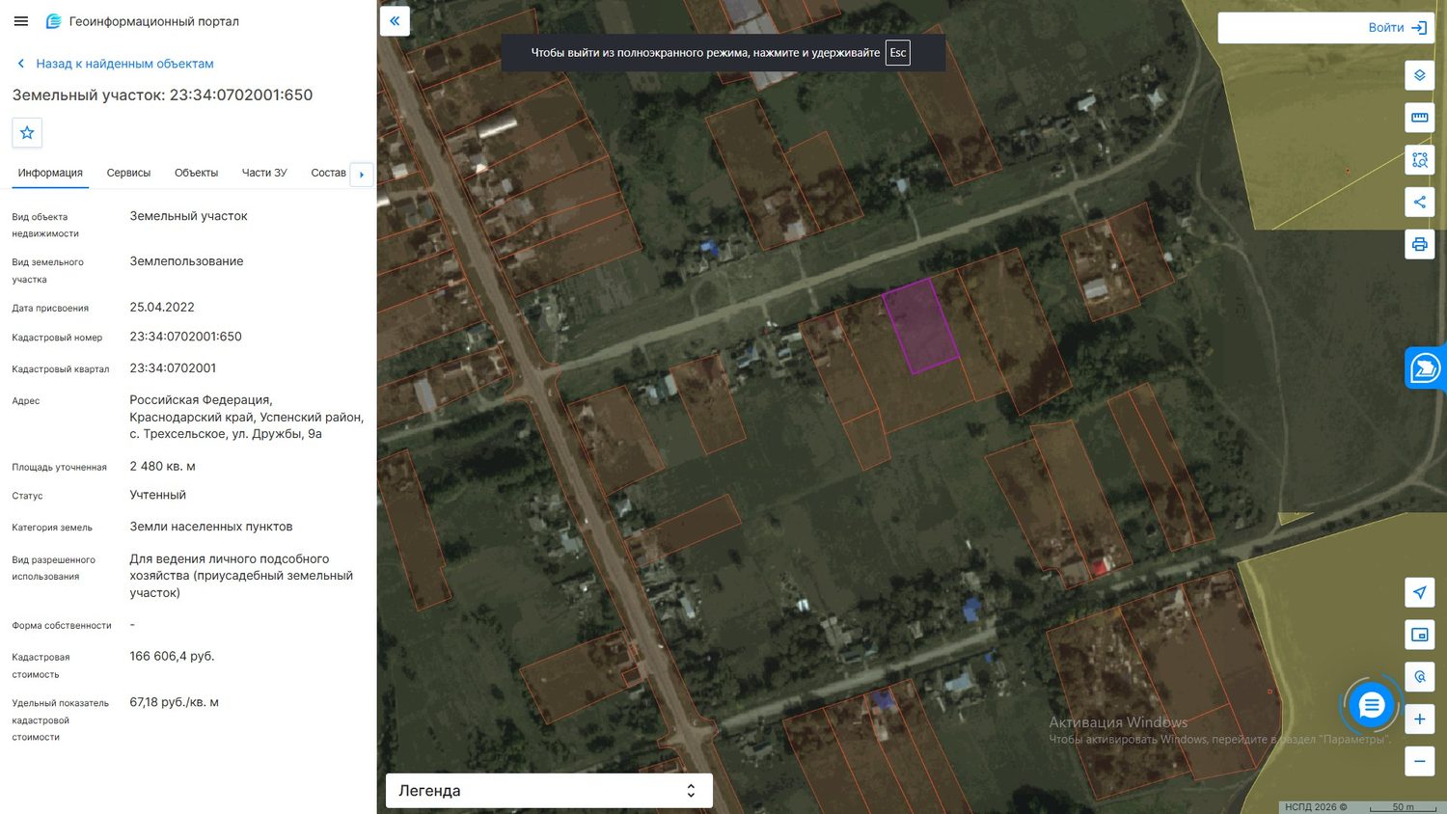Open the Объекты tab
Image resolution: width=1447 pixels, height=814 pixels.
pyautogui.click(x=196, y=174)
